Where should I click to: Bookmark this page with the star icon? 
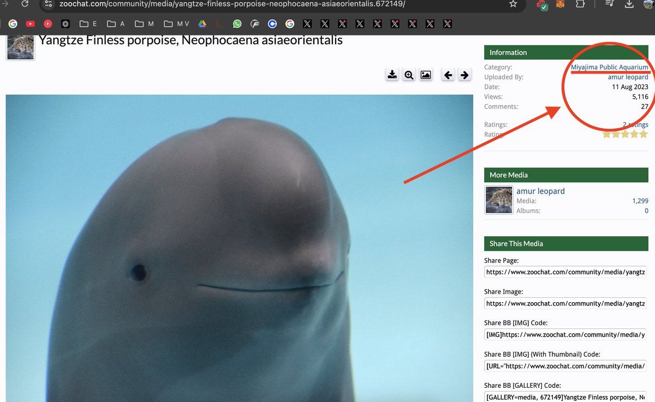513,4
